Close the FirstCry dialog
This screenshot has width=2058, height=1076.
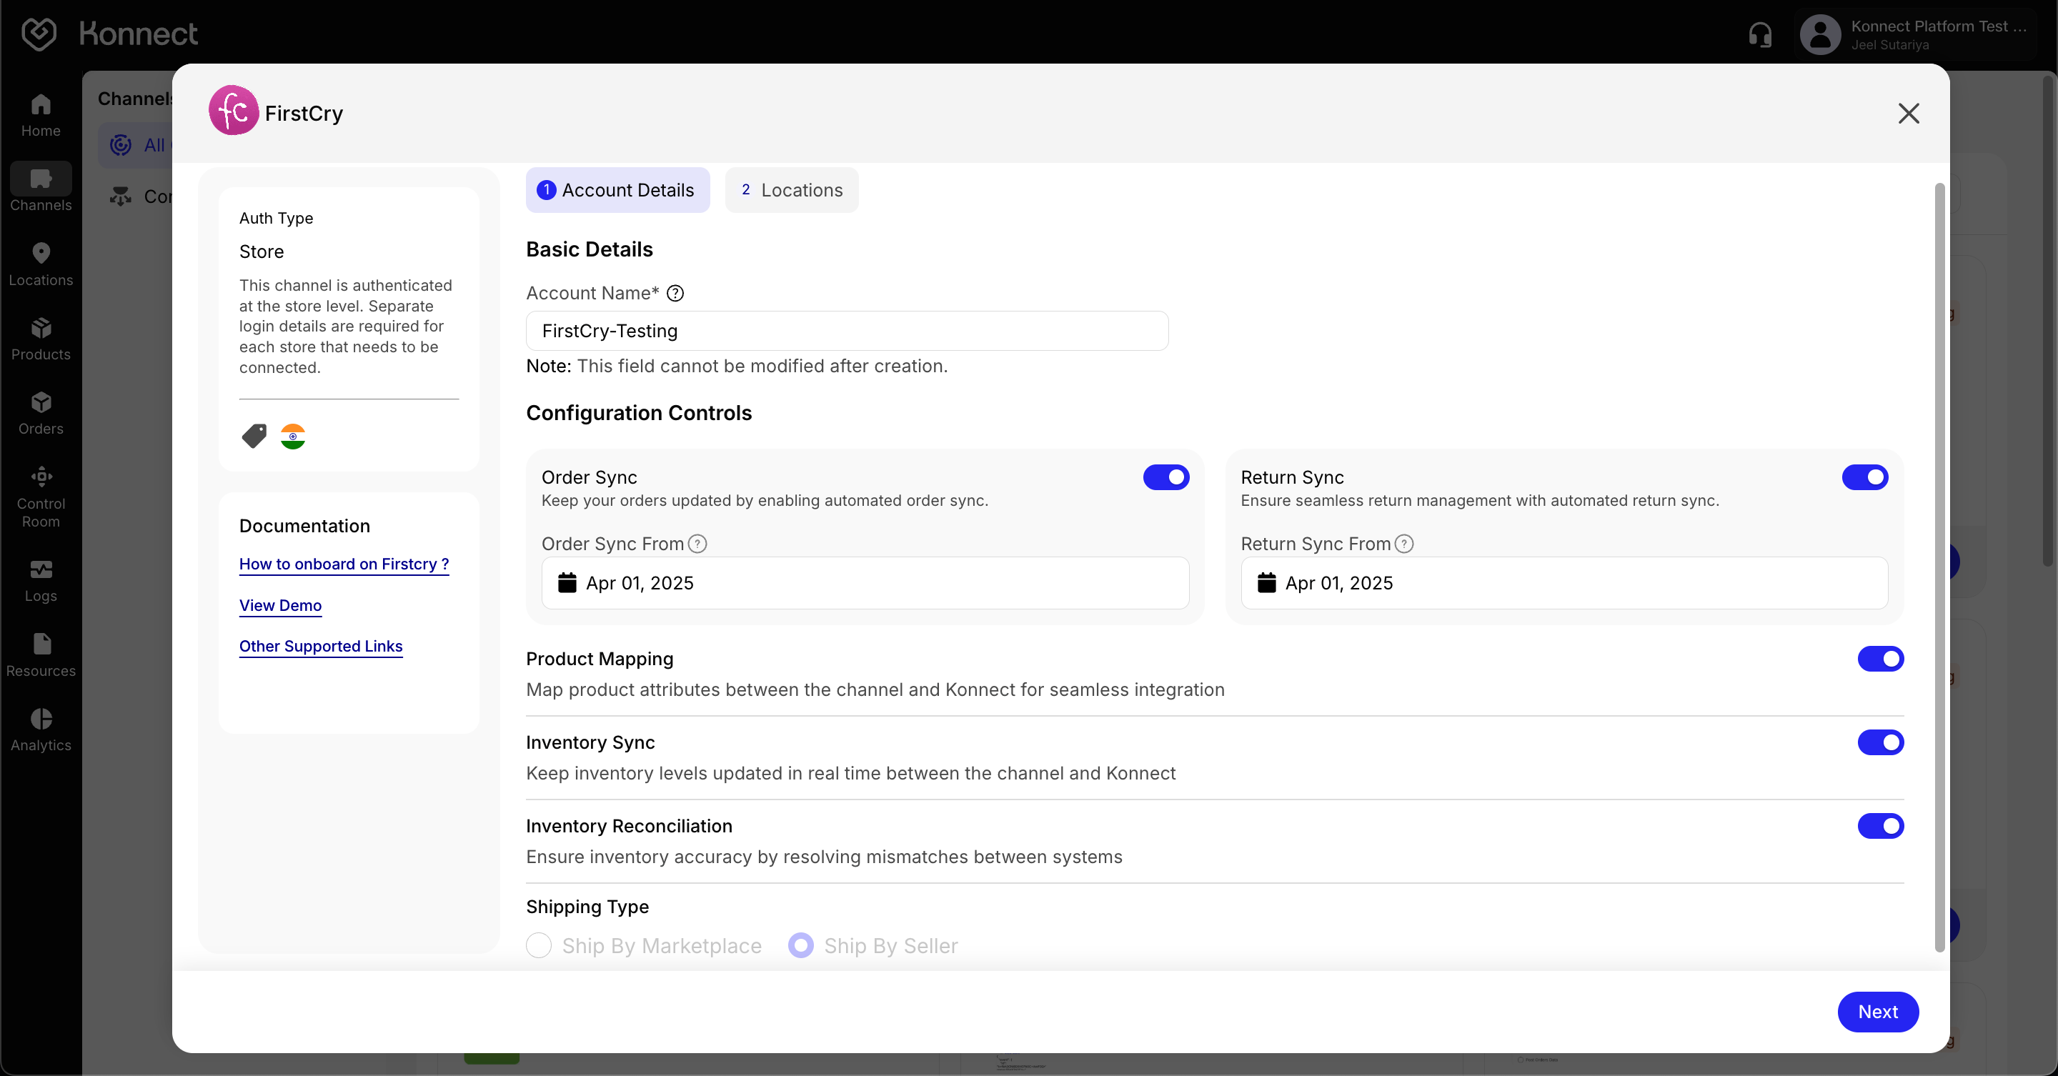(1909, 114)
